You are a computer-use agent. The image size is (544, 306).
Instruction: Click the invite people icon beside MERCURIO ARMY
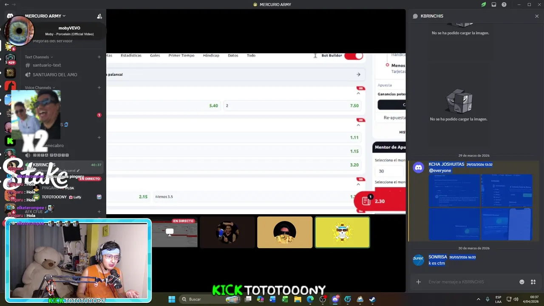click(x=99, y=16)
